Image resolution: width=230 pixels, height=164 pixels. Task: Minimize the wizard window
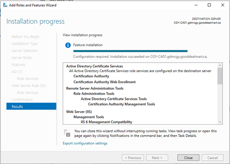tap(196, 5)
